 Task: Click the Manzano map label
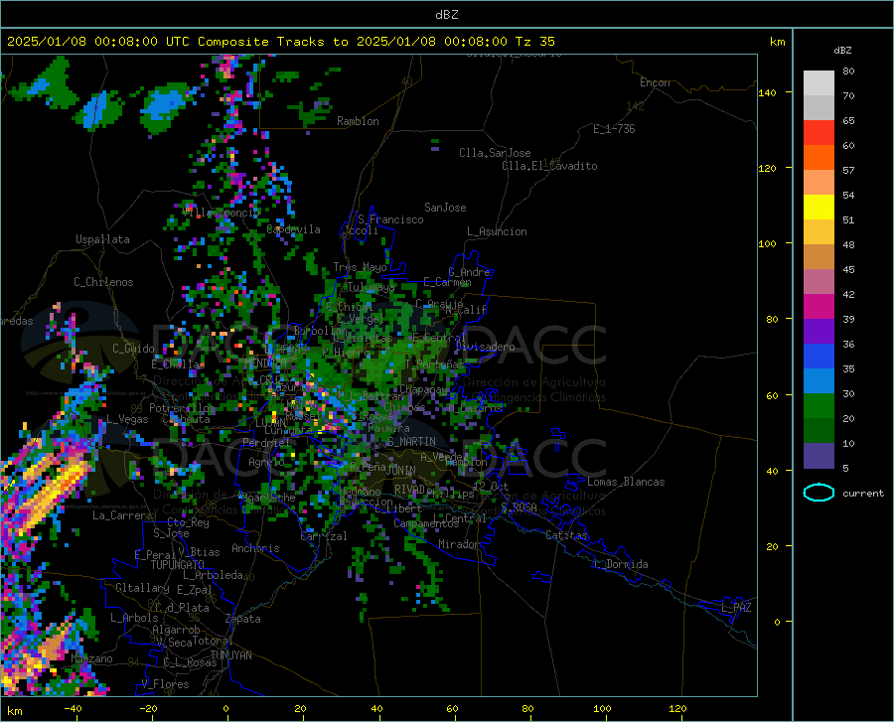(91, 658)
